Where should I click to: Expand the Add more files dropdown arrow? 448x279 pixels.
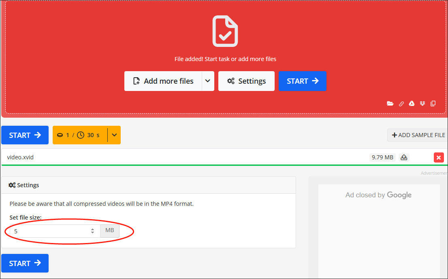point(208,81)
